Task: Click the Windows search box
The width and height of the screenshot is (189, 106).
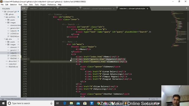Action: click(30, 103)
